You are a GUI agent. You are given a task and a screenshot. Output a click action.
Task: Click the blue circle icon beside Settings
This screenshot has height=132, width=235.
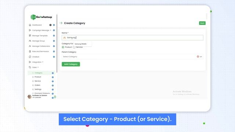point(53,89)
